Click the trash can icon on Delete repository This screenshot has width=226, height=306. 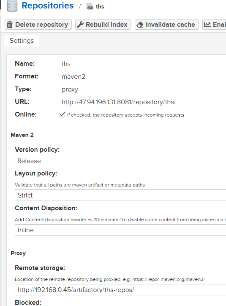click(10, 25)
